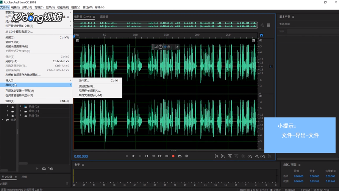Image resolution: width=339 pixels, height=191 pixels.
Task: Open the Effects (效果) menu
Action: click(50, 7)
